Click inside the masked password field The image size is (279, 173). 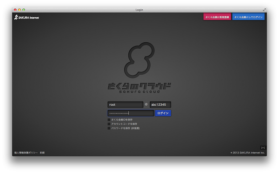(x=131, y=113)
